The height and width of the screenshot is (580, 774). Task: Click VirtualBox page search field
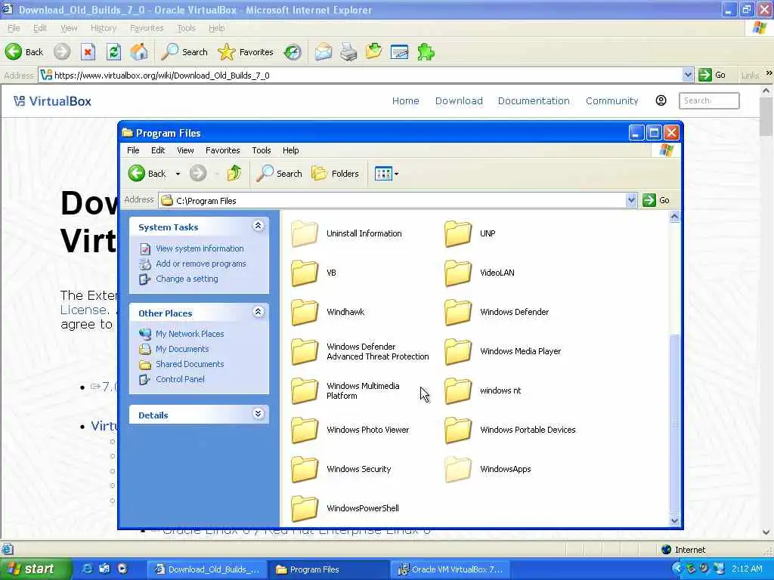(x=709, y=100)
